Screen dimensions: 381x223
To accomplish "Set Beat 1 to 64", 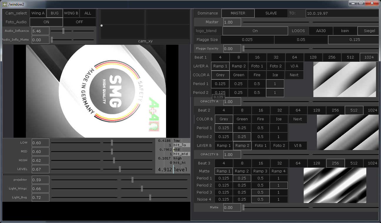I will pyautogui.click(x=295, y=57).
